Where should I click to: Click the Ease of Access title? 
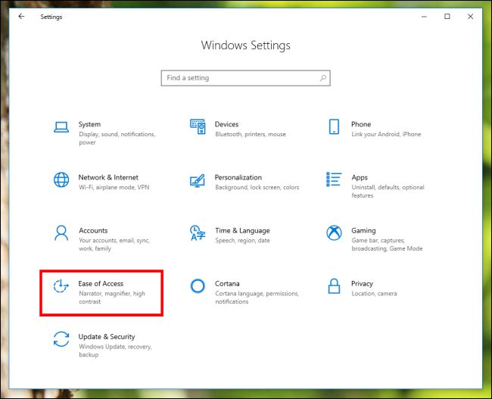pos(101,283)
